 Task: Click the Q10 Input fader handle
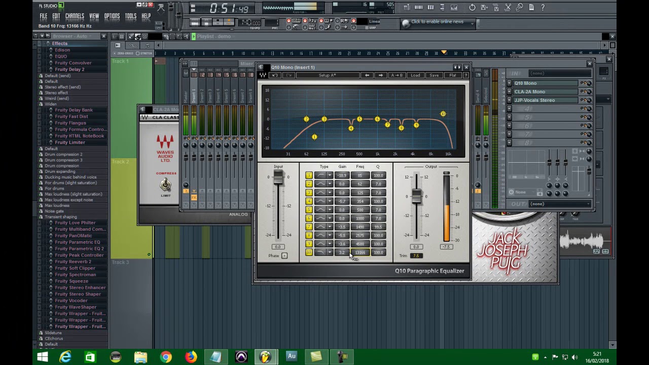coord(278,177)
